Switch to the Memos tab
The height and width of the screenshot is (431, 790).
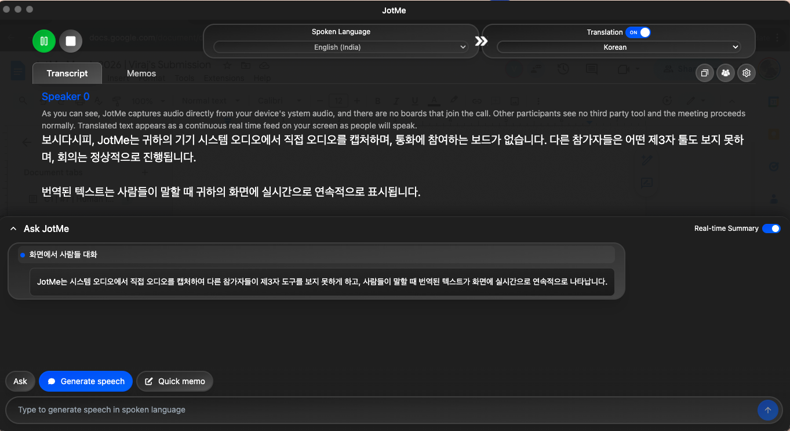coord(141,73)
